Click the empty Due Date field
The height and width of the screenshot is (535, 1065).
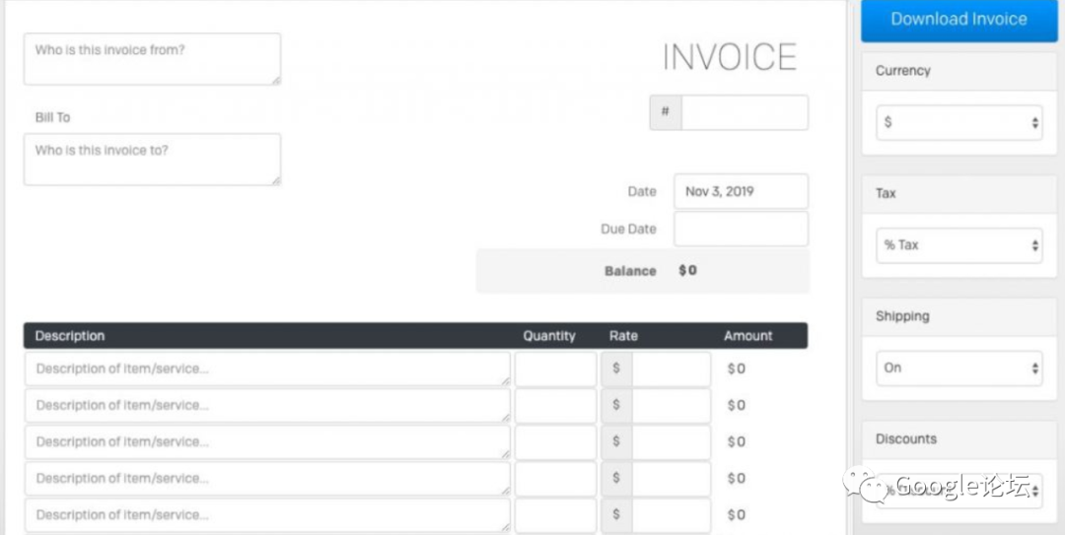pos(741,229)
